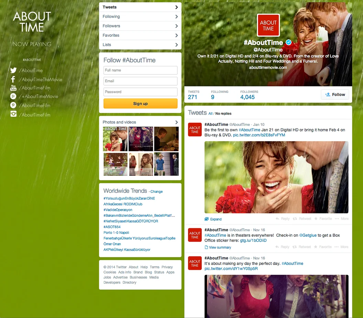Open the Porto 1-0 Napoli trend
Viewport: 363px width, 318px height.
point(116,232)
